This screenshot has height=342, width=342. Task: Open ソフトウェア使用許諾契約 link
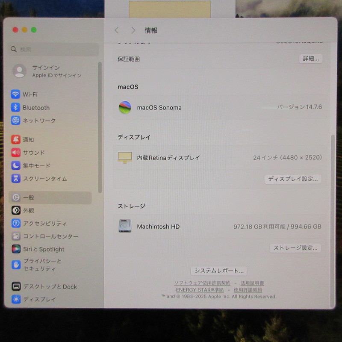coord(202,283)
